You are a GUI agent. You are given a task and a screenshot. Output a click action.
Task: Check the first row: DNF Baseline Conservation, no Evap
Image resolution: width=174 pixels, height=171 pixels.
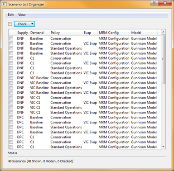click(x=11, y=38)
